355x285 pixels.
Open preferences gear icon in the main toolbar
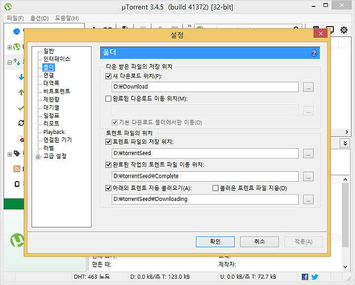pos(344,30)
